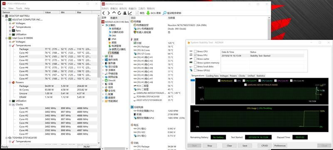The width and height of the screenshot is (333, 150).
Task: Uncheck the Stress FPU checkbox
Action: pos(195,55)
